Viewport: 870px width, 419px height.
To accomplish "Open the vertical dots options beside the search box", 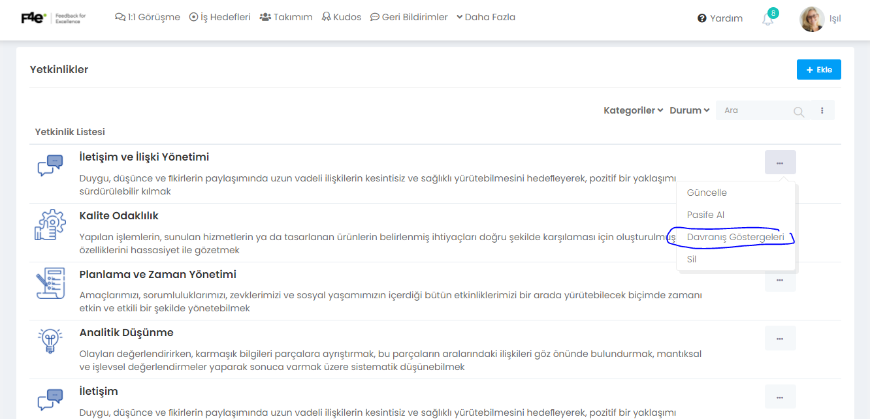I will (x=822, y=110).
